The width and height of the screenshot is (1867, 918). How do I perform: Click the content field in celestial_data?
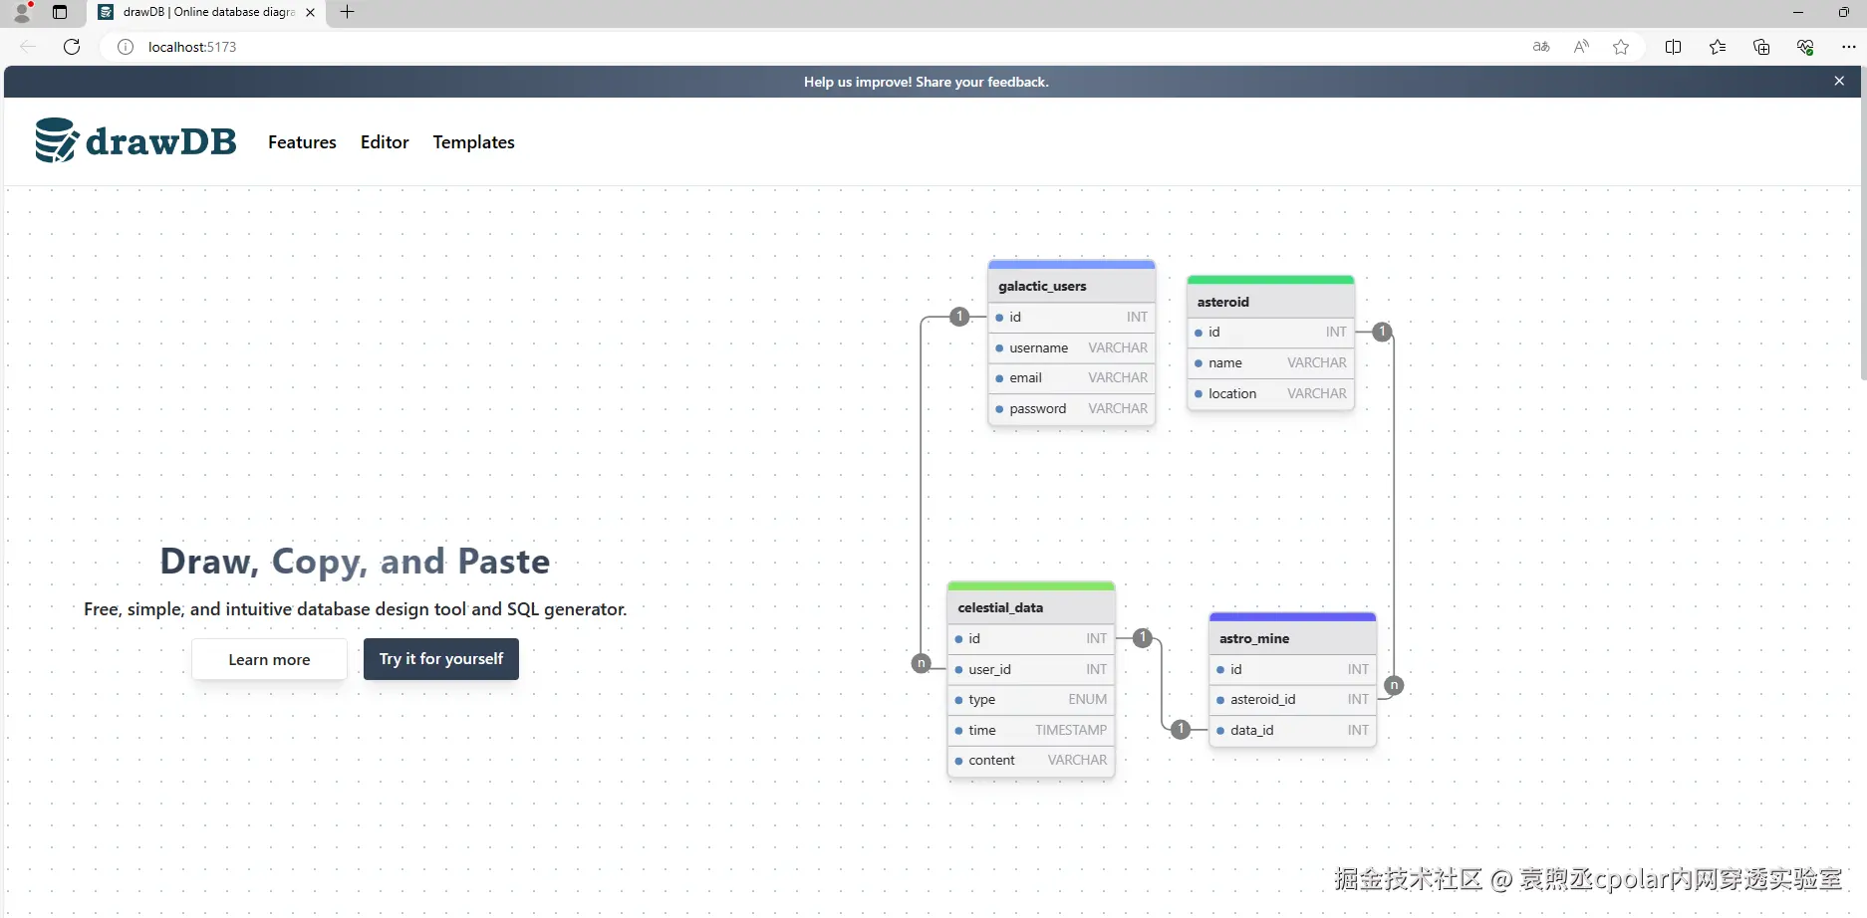(1031, 761)
